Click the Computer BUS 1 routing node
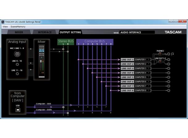Screen dimensions: 188x138 pyautogui.click(x=78, y=59)
